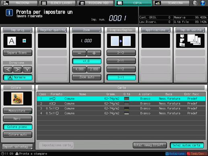This screenshot has height=156, width=208.
Task: Click the Carta panel header
Action: [x=121, y=88]
